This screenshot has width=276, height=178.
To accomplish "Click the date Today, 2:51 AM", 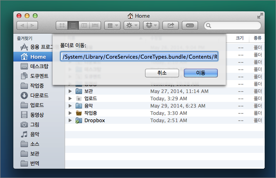I will (x=169, y=121).
